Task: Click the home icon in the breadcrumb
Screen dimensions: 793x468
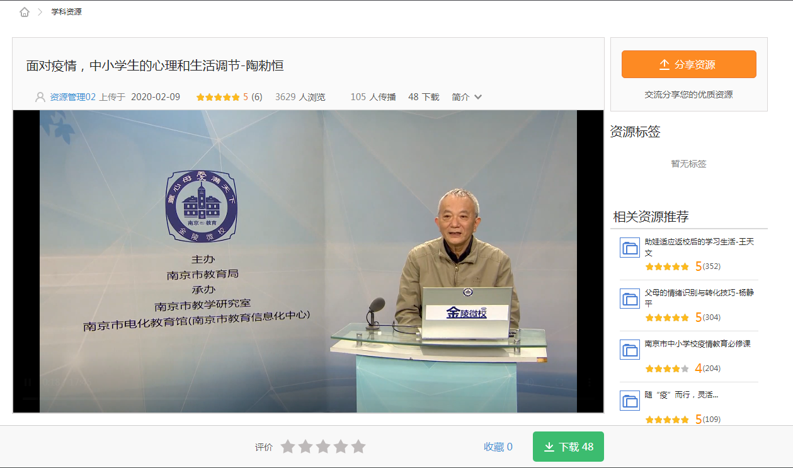Action: 24,11
